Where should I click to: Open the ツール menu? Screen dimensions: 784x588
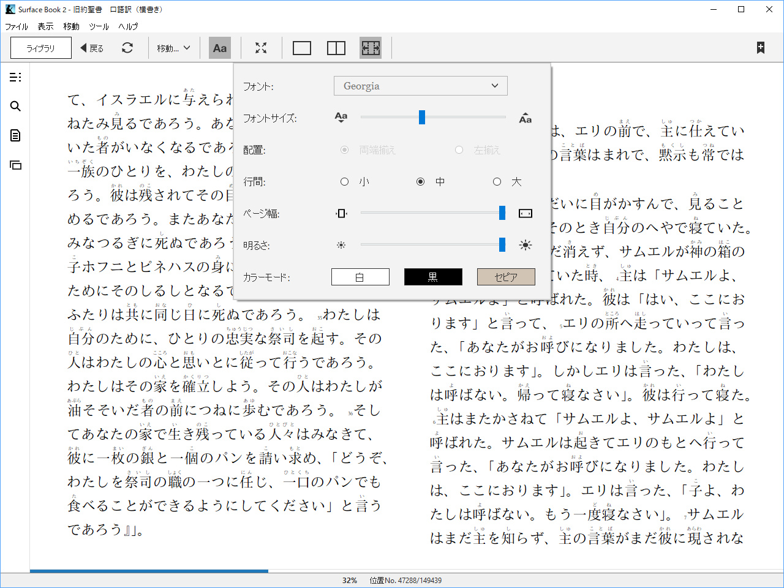pyautogui.click(x=99, y=26)
